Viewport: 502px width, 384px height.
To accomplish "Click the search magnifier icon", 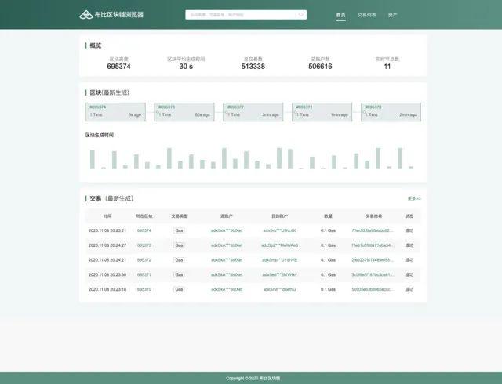I will (x=301, y=14).
